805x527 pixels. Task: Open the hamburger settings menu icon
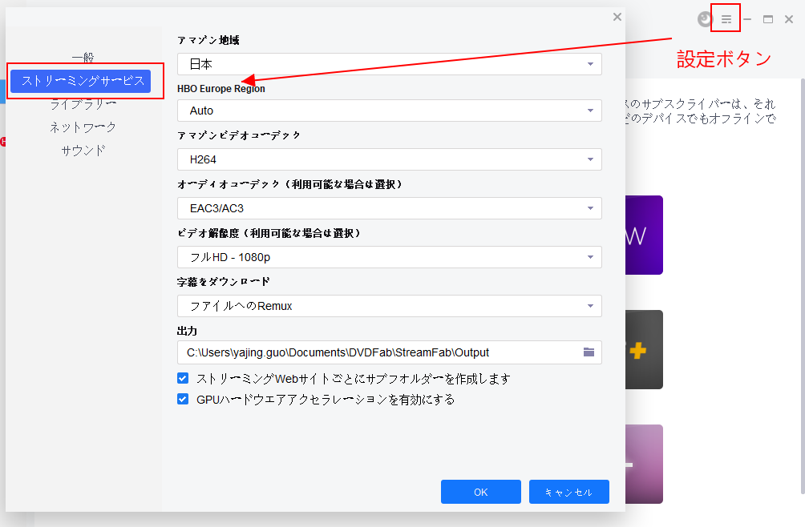726,19
